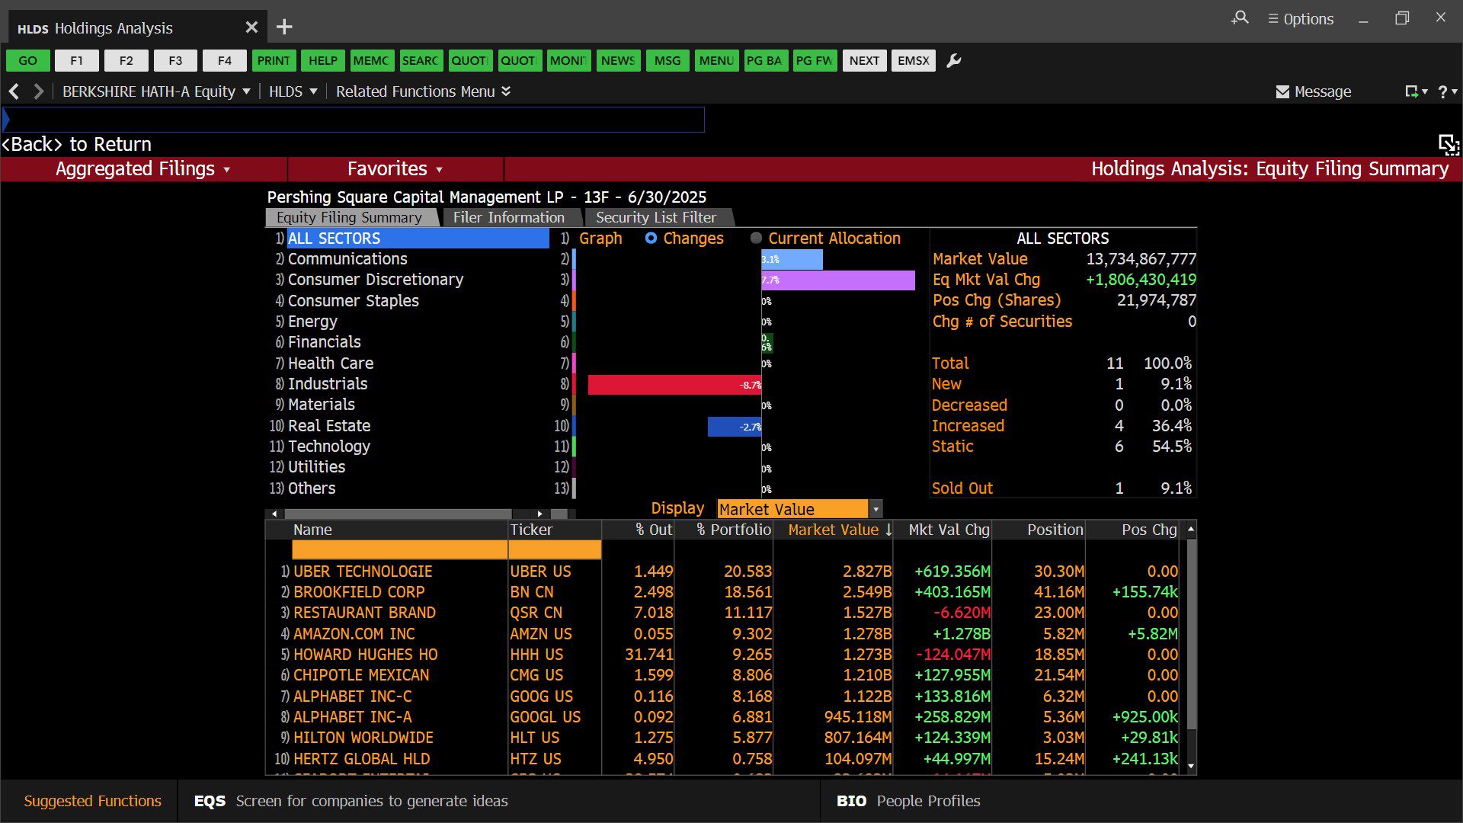Switch to Security List Filter tab

655,218
